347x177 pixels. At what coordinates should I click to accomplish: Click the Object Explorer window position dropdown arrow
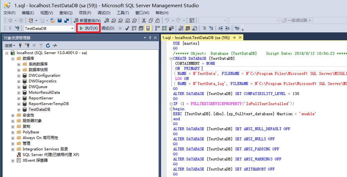pos(145,38)
